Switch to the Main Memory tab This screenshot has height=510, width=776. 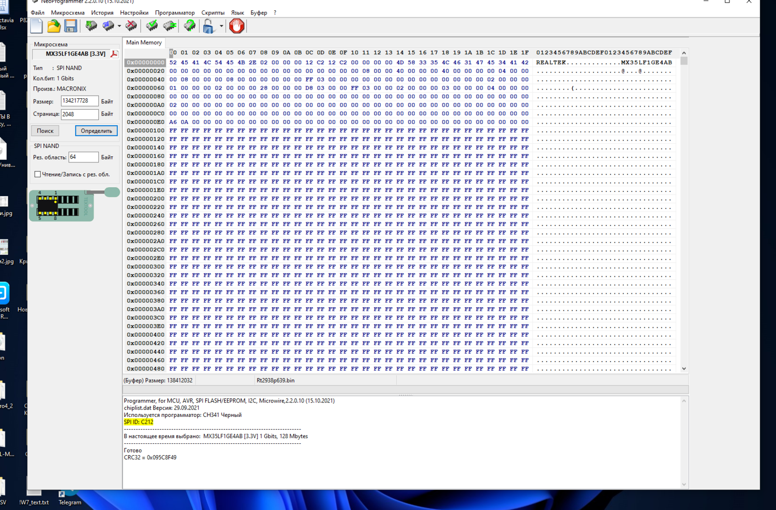tap(144, 42)
